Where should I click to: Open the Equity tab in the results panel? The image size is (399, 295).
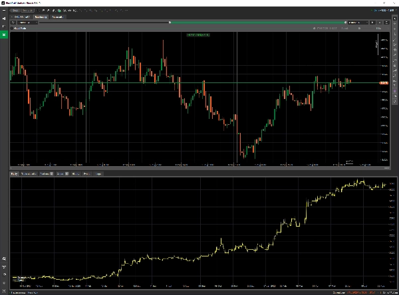[14, 173]
